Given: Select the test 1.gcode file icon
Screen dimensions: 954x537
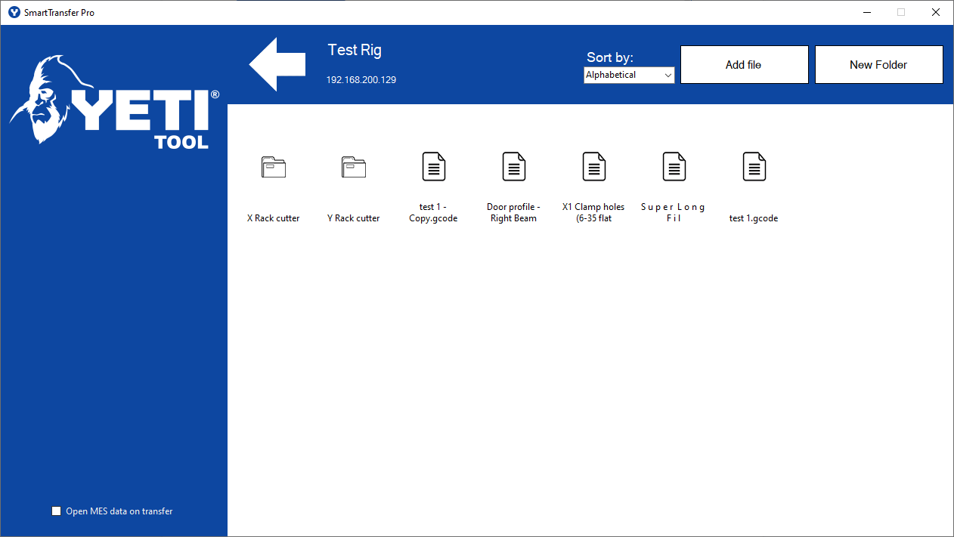Looking at the screenshot, I should pos(754,166).
